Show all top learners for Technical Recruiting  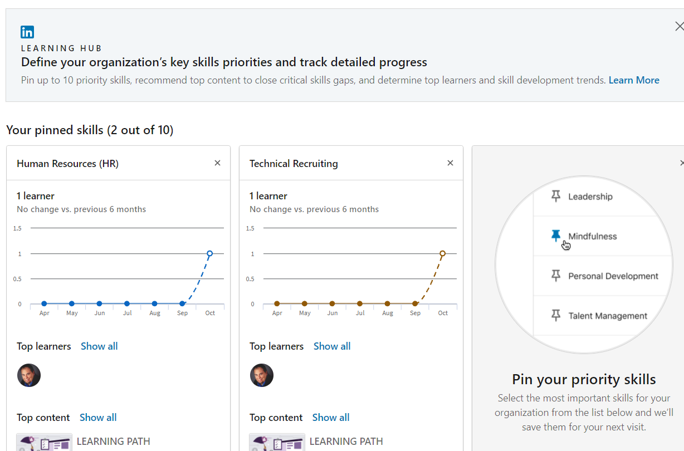tap(332, 346)
